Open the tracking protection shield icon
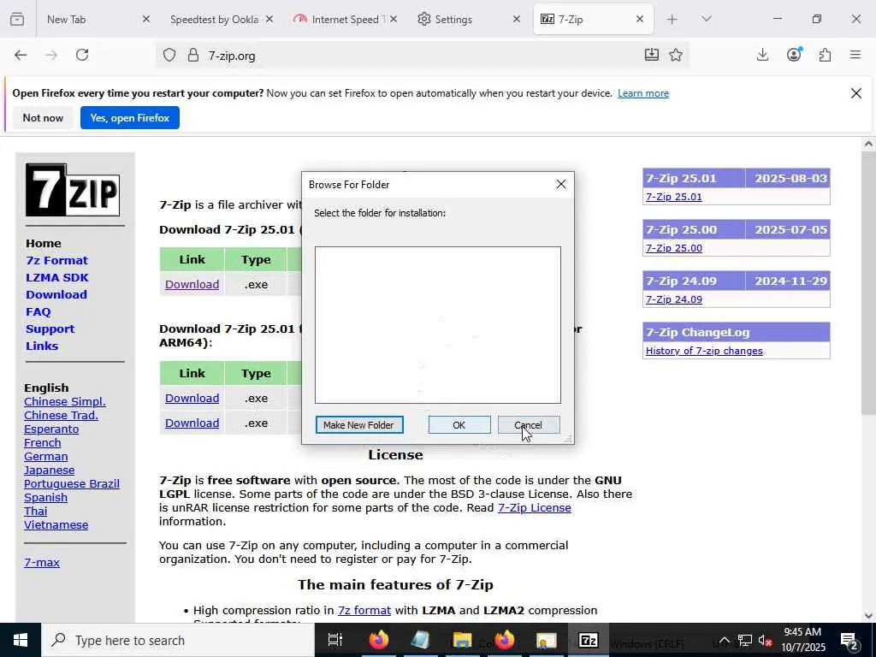 [x=169, y=56]
